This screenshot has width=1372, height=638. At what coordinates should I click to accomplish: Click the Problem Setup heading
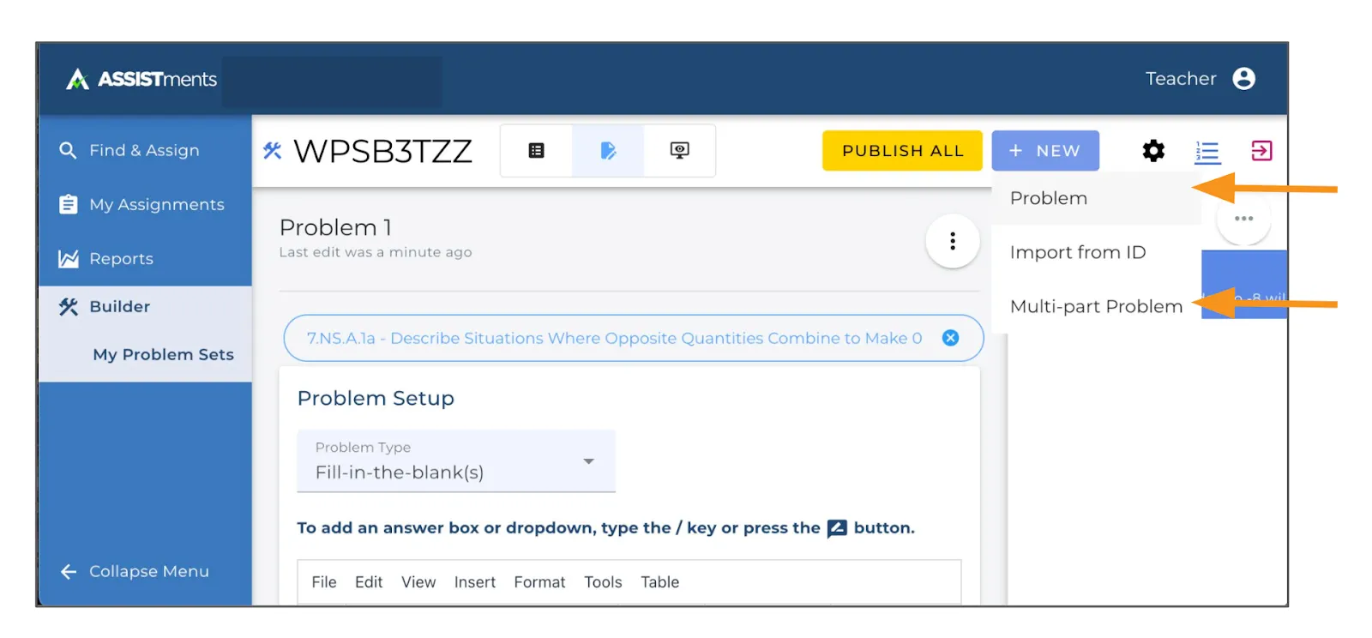coord(376,398)
